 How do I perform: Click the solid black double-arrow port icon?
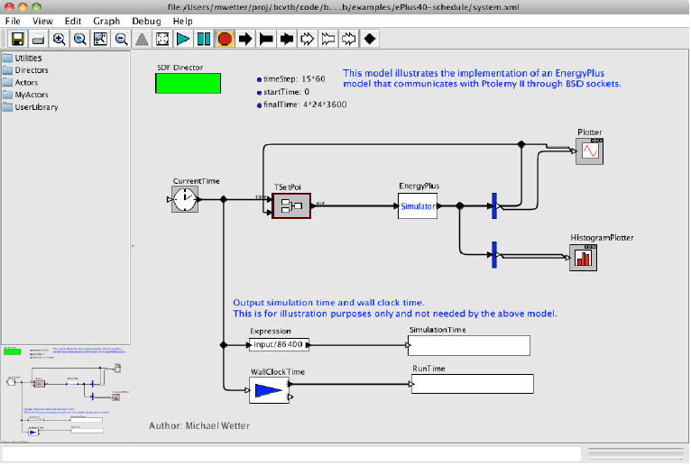[x=287, y=39]
